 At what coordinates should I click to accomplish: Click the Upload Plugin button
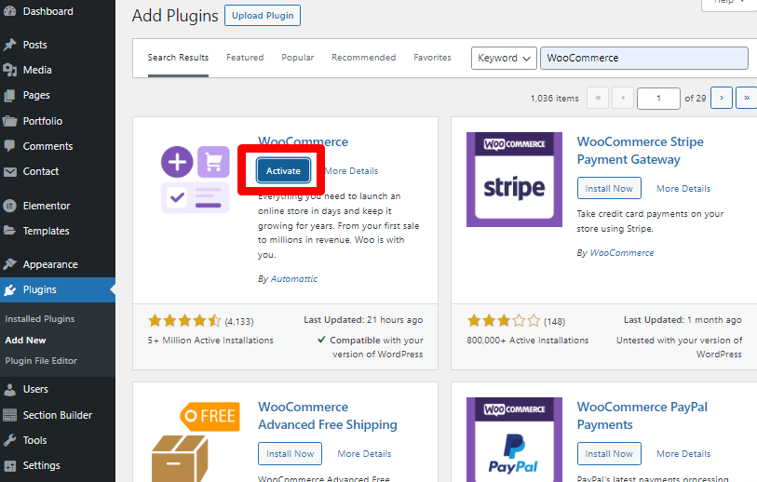pyautogui.click(x=263, y=16)
